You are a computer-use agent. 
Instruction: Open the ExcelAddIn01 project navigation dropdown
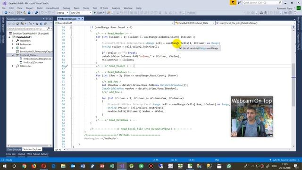[114, 23]
